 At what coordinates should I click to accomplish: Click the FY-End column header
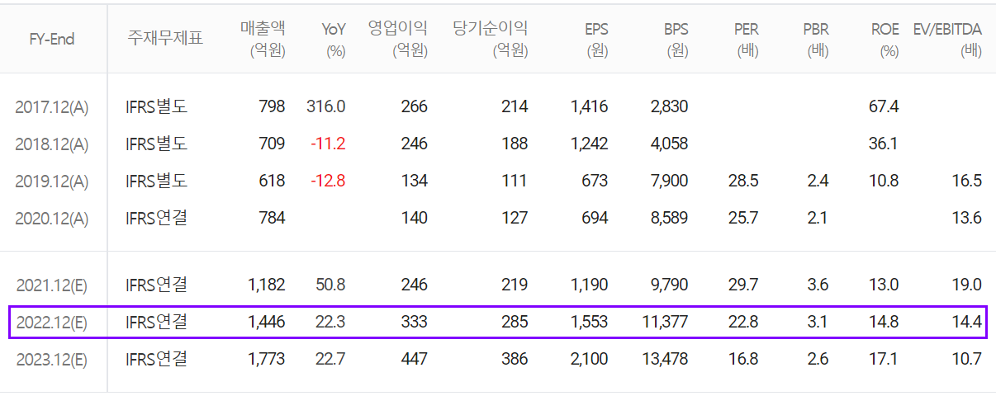(51, 39)
